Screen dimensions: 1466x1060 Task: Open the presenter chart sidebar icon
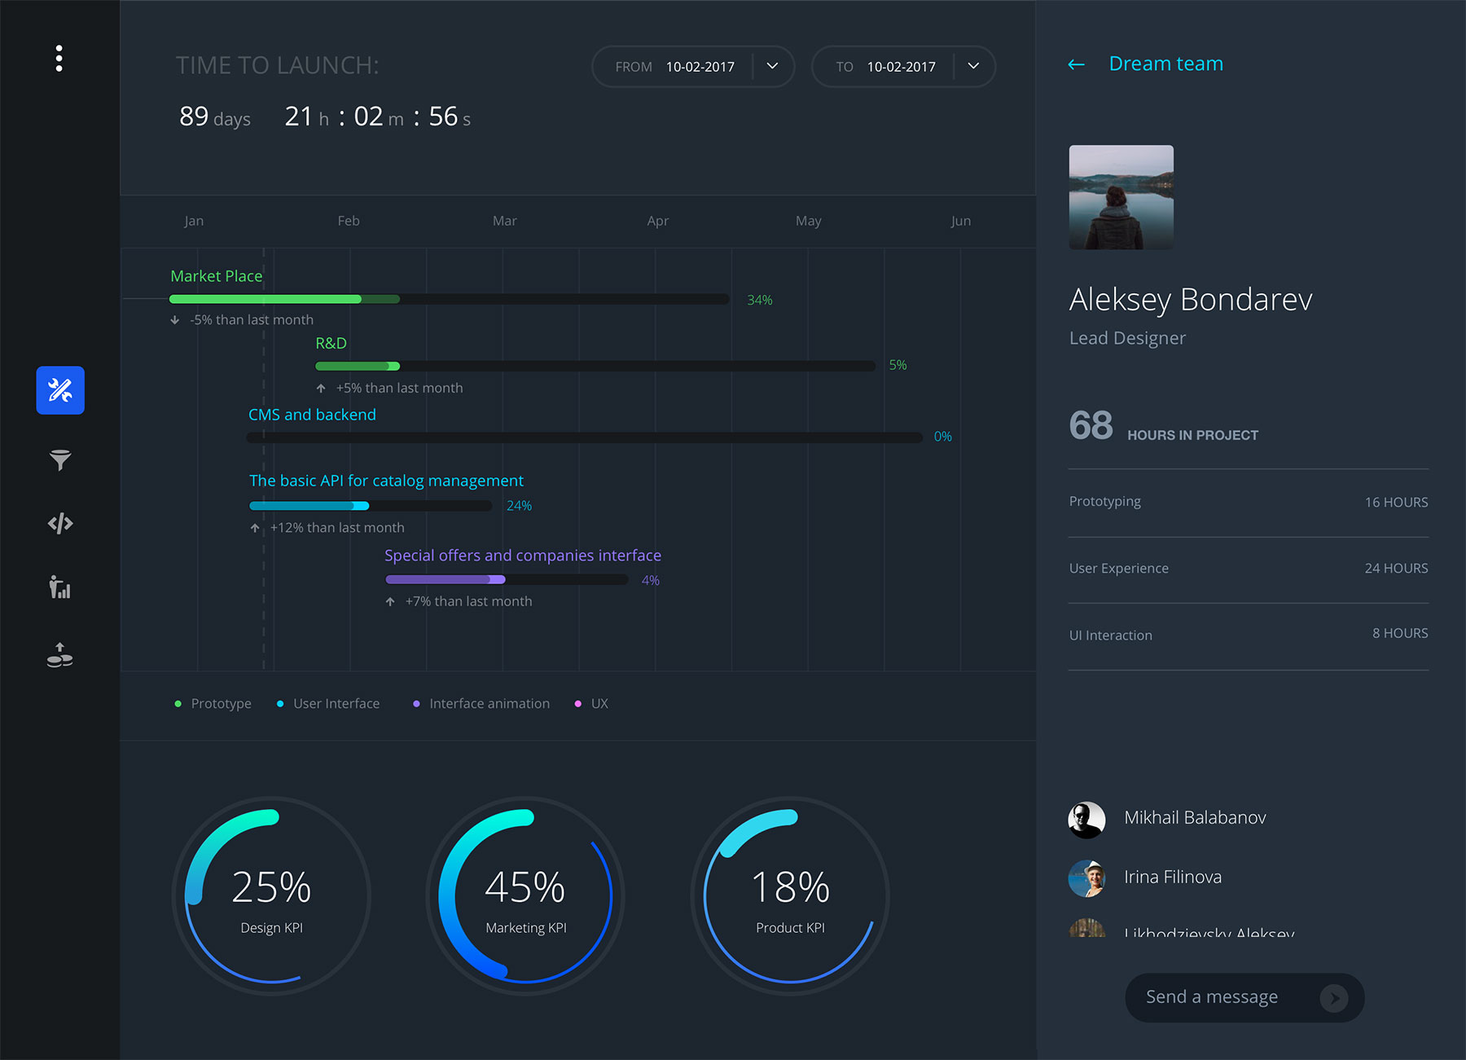(x=60, y=587)
